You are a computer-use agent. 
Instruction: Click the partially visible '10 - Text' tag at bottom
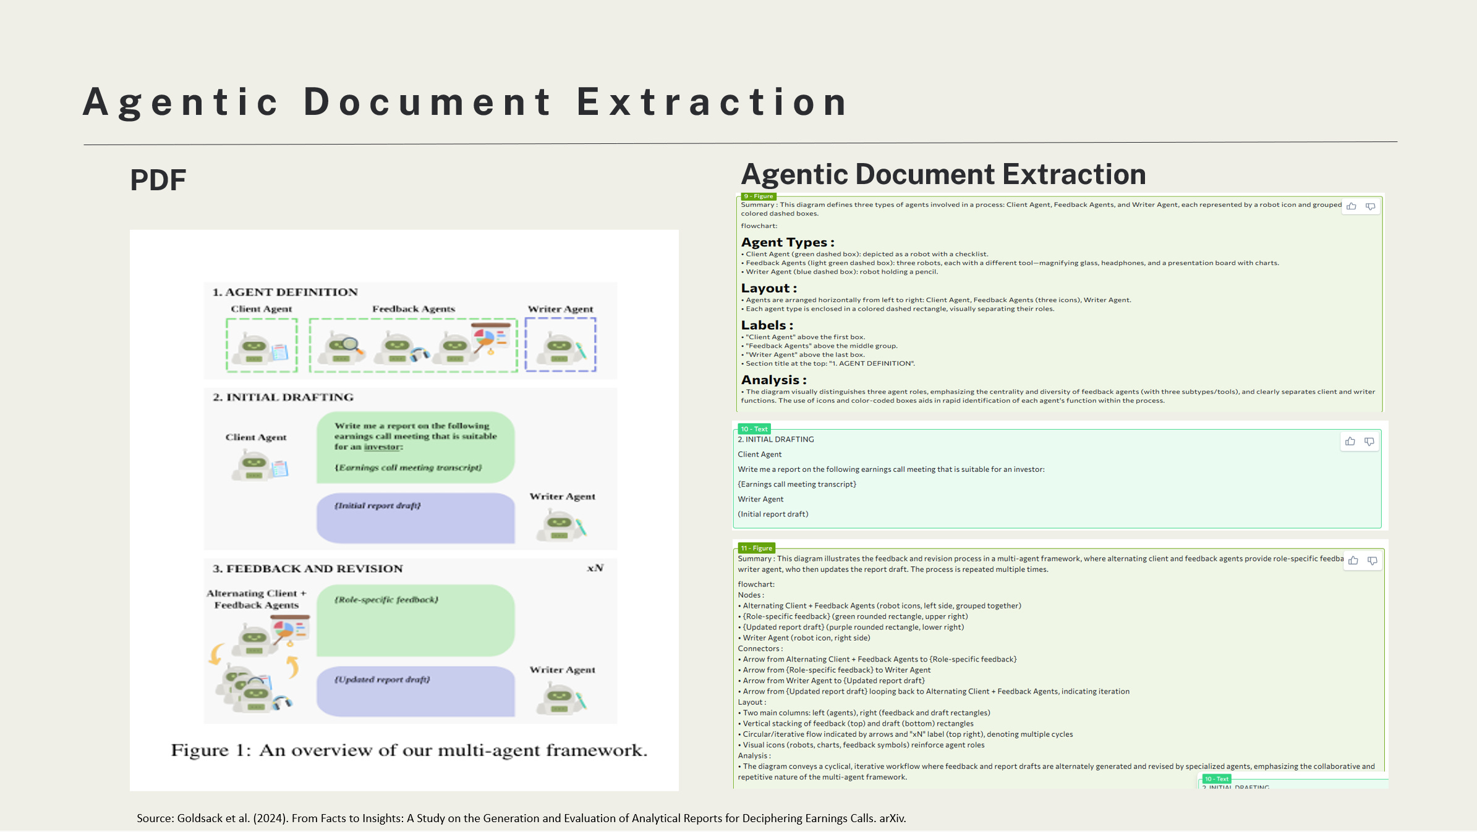(1216, 779)
